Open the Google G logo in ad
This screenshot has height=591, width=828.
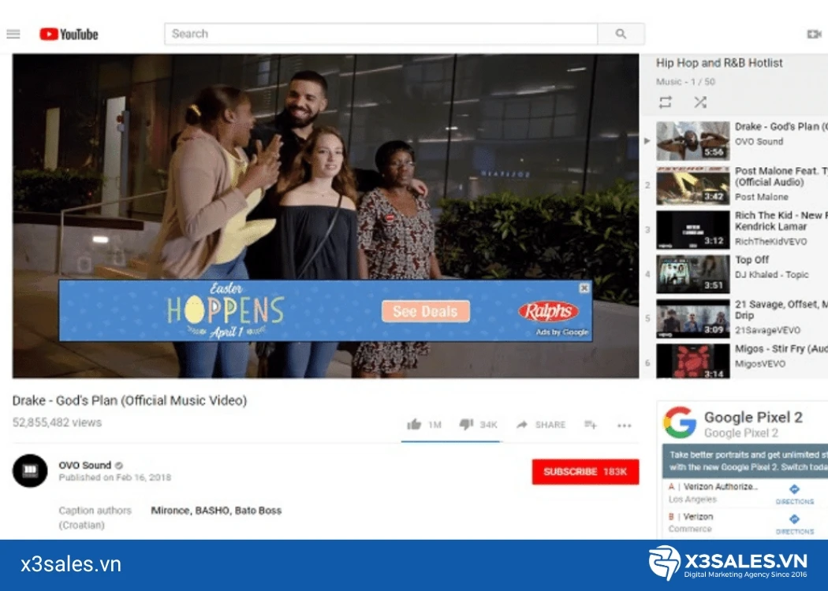680,422
